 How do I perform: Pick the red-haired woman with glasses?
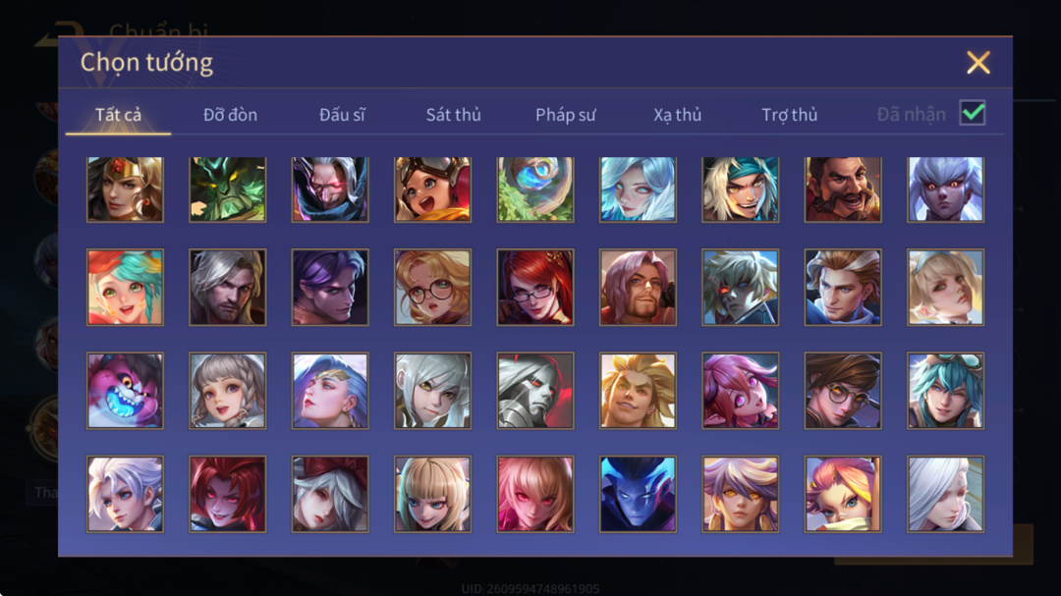(x=535, y=288)
